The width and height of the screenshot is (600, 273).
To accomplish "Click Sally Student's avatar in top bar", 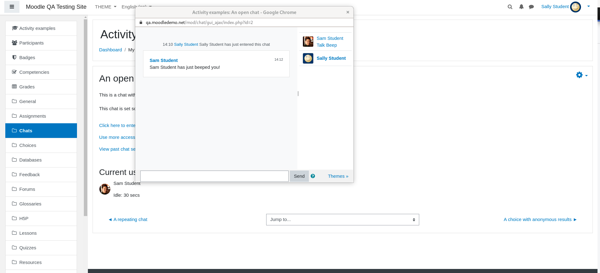I will click(x=575, y=7).
